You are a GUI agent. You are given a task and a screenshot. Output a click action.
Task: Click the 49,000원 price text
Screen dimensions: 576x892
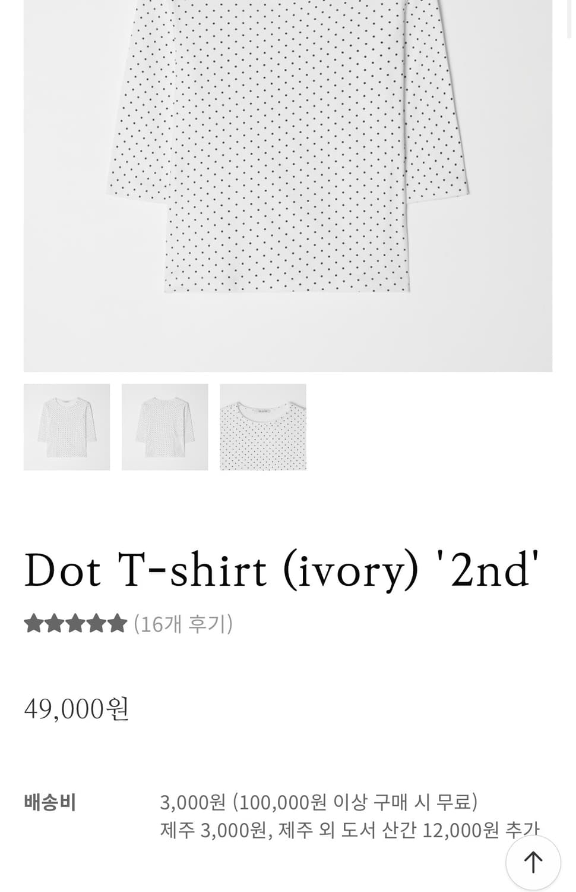point(77,708)
